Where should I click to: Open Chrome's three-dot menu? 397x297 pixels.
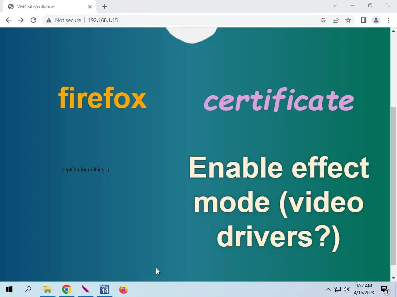coord(388,20)
